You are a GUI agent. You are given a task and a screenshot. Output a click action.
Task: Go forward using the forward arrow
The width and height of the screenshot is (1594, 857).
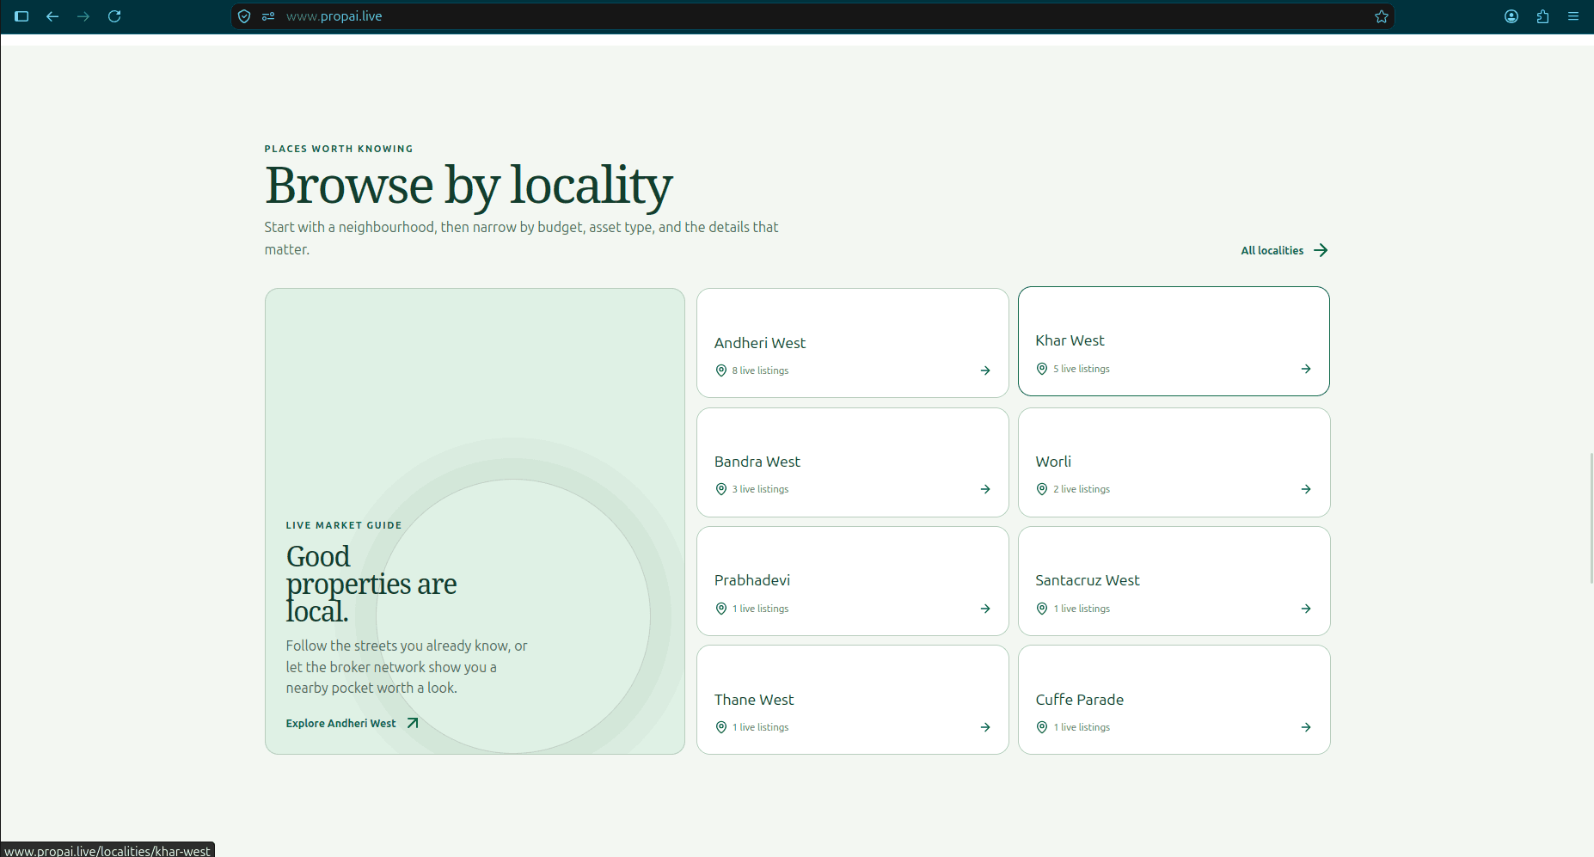83,16
